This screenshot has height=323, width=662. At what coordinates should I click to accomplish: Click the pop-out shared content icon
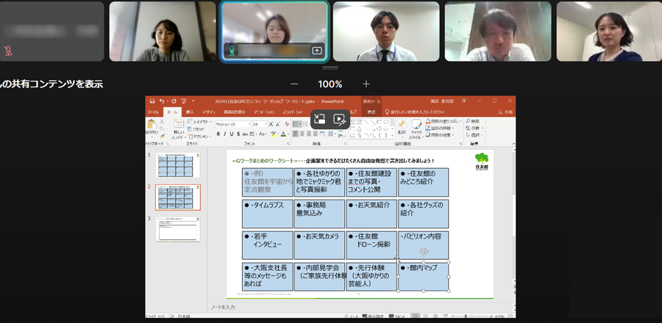(x=320, y=119)
